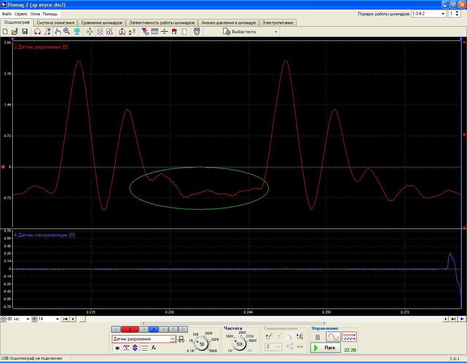Screen dimensions: 467x363
Task: Open an existing file with folder icon
Action: 15,32
